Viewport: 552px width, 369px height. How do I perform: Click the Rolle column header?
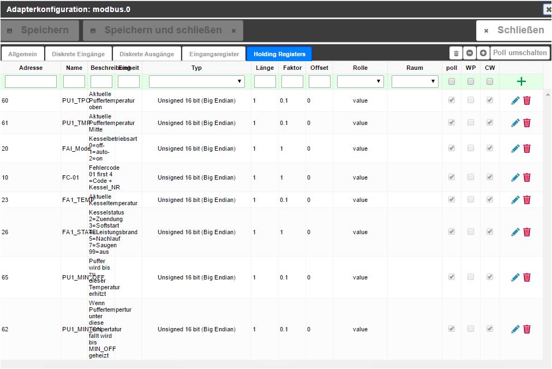[360, 68]
